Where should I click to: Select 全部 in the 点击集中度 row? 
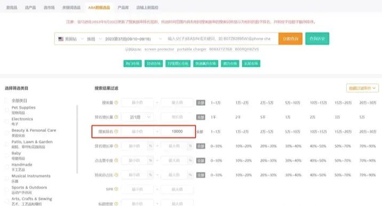click(200, 161)
